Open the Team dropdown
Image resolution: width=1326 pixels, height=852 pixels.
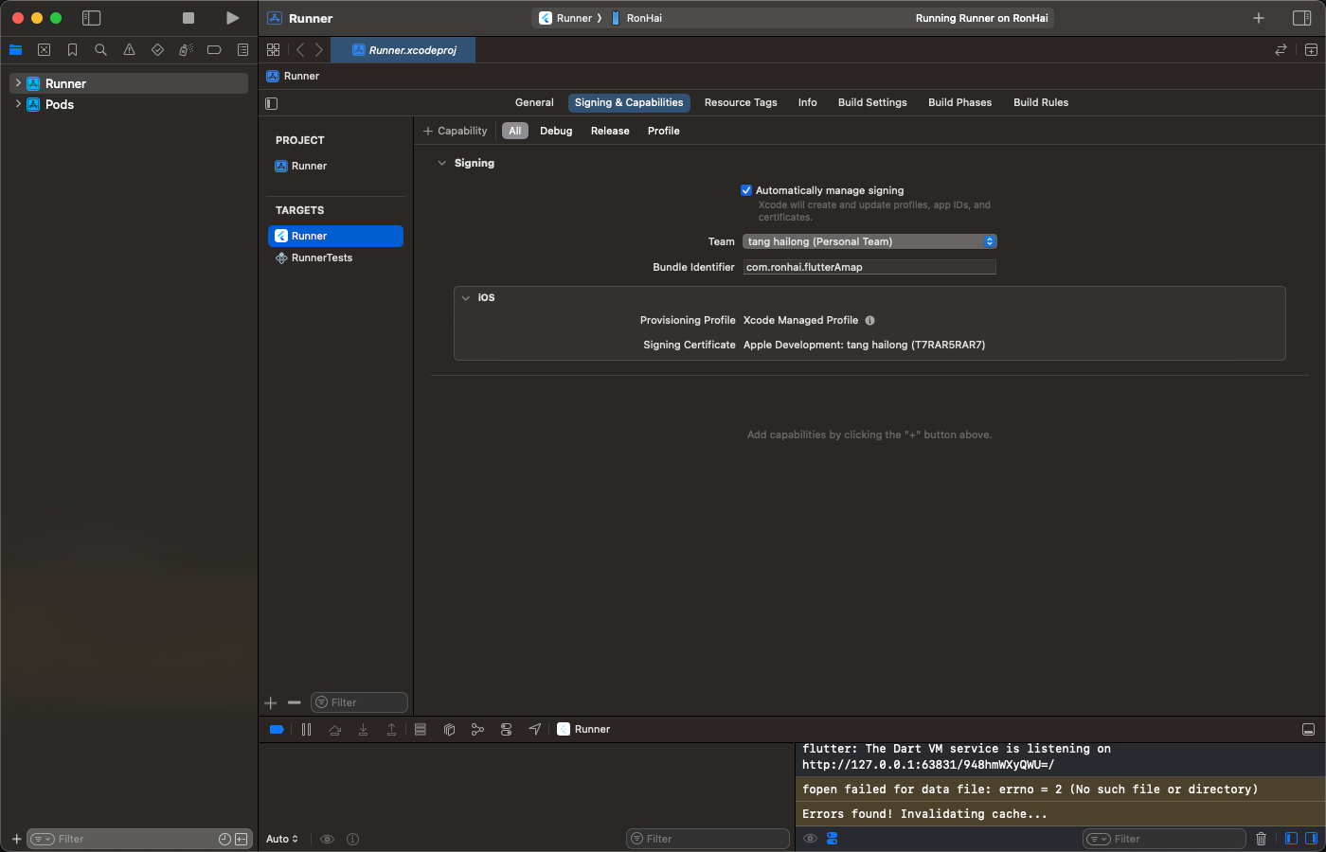[869, 241]
